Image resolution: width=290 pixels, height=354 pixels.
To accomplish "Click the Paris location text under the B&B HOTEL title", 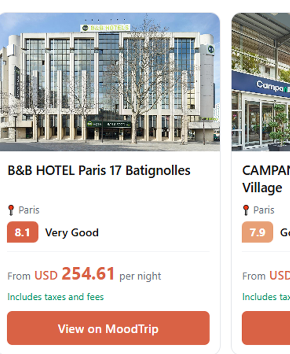I will point(29,210).
